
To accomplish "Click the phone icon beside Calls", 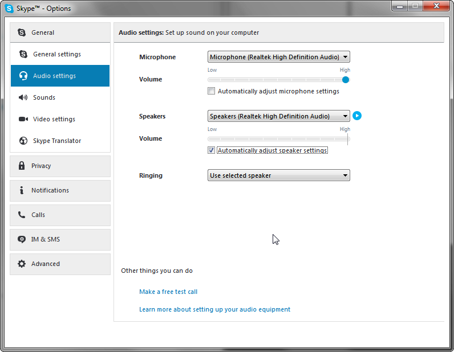I will click(x=22, y=215).
